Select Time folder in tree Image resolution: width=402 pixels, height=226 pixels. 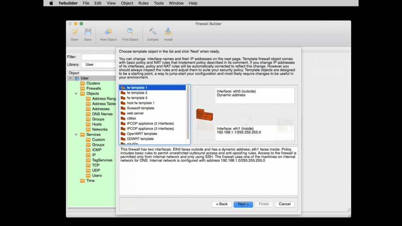pos(87,180)
